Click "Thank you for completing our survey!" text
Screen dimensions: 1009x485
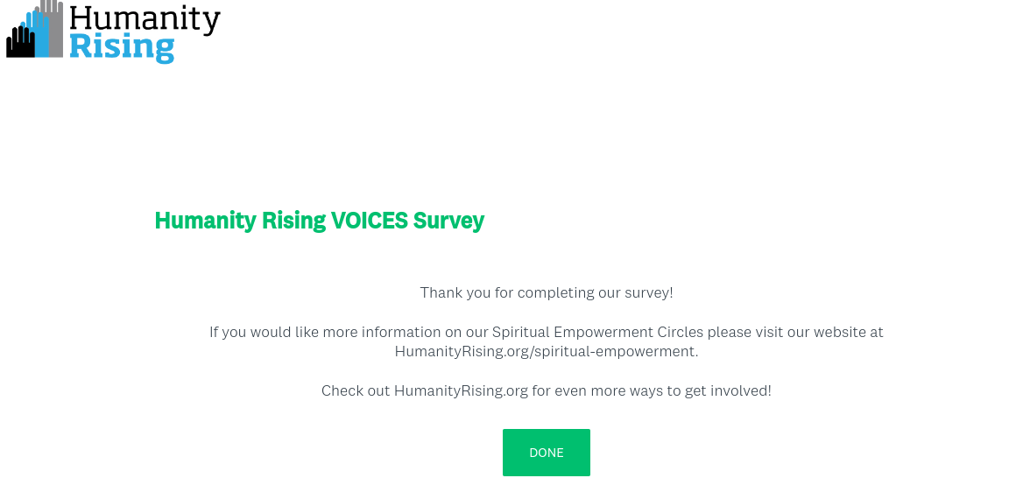click(x=547, y=292)
